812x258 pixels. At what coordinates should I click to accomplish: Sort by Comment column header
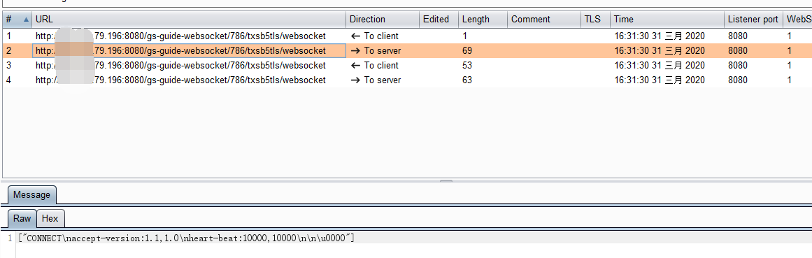pyautogui.click(x=544, y=20)
